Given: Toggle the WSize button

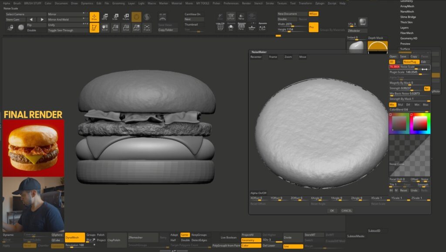Looking at the screenshot, I should (313, 14).
